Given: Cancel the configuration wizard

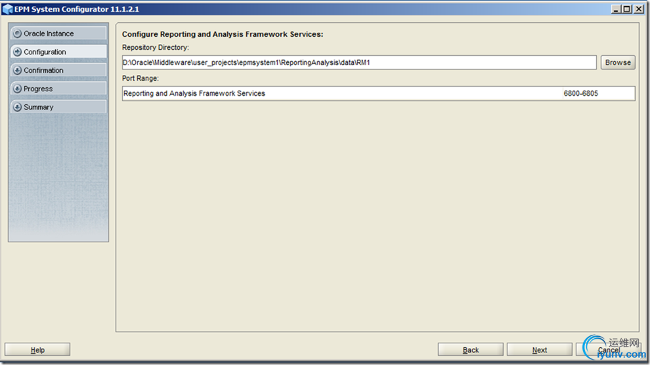Looking at the screenshot, I should pyautogui.click(x=609, y=350).
